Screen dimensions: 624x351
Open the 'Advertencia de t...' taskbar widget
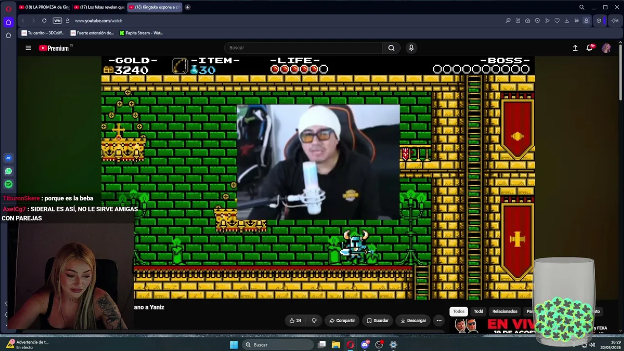[x=28, y=345]
